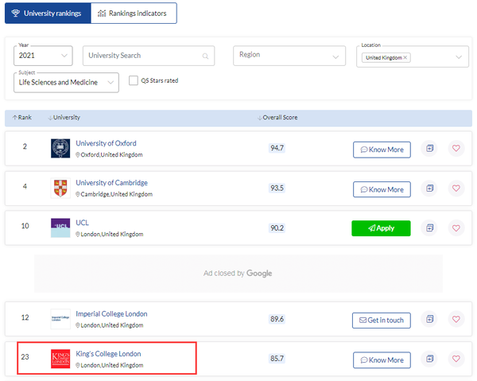Image resolution: width=477 pixels, height=381 pixels.
Task: Add University of Cambridge to compare
Action: click(x=429, y=188)
